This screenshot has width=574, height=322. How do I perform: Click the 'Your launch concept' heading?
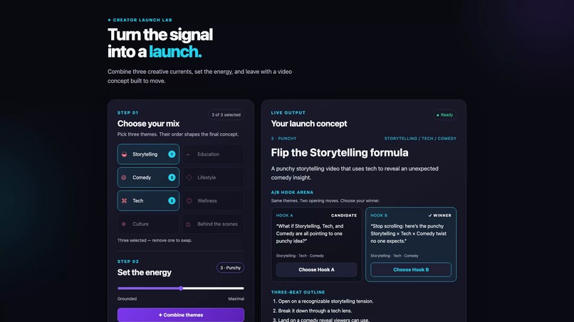tap(309, 124)
